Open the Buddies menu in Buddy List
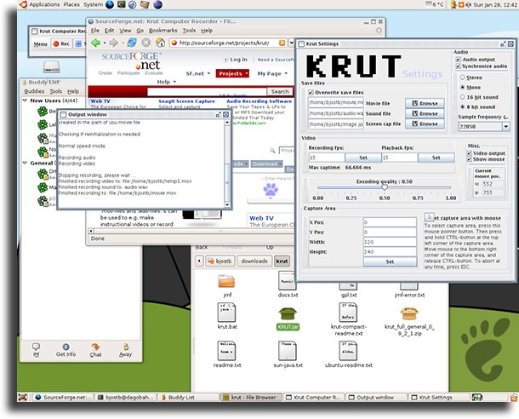The image size is (519, 419). click(x=34, y=91)
